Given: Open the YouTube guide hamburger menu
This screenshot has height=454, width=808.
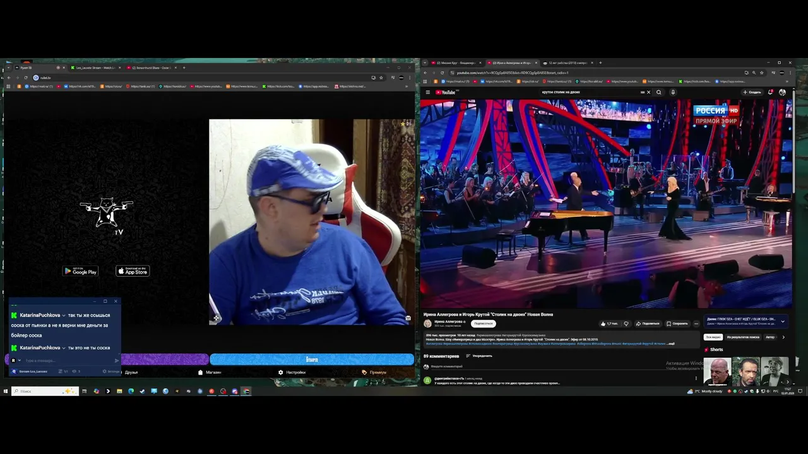Looking at the screenshot, I should (427, 92).
